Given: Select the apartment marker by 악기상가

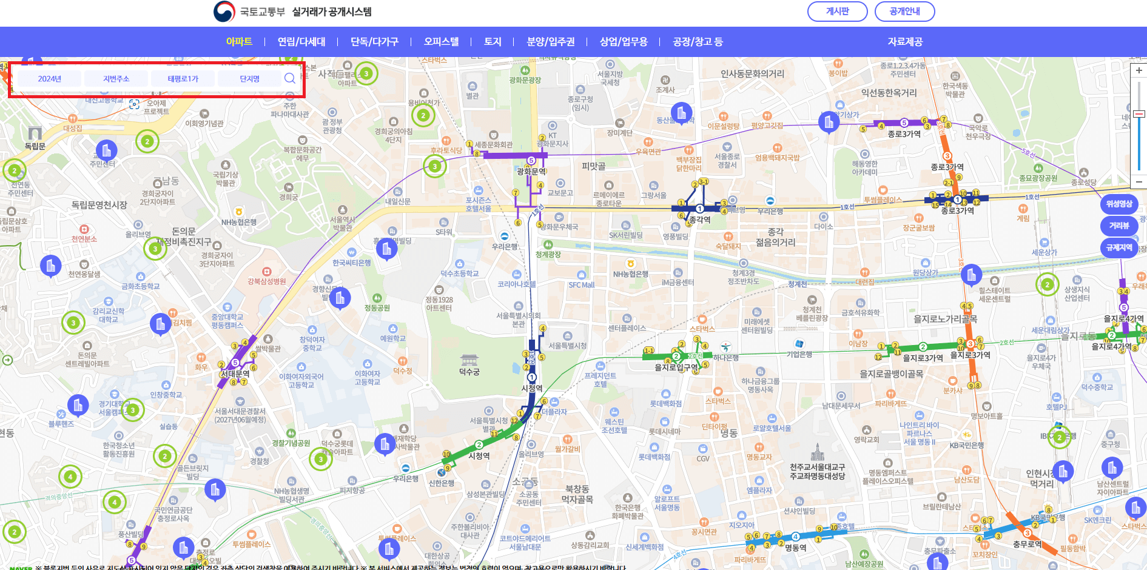Looking at the screenshot, I should (829, 122).
